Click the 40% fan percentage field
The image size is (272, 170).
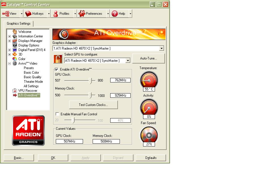[x=120, y=120]
